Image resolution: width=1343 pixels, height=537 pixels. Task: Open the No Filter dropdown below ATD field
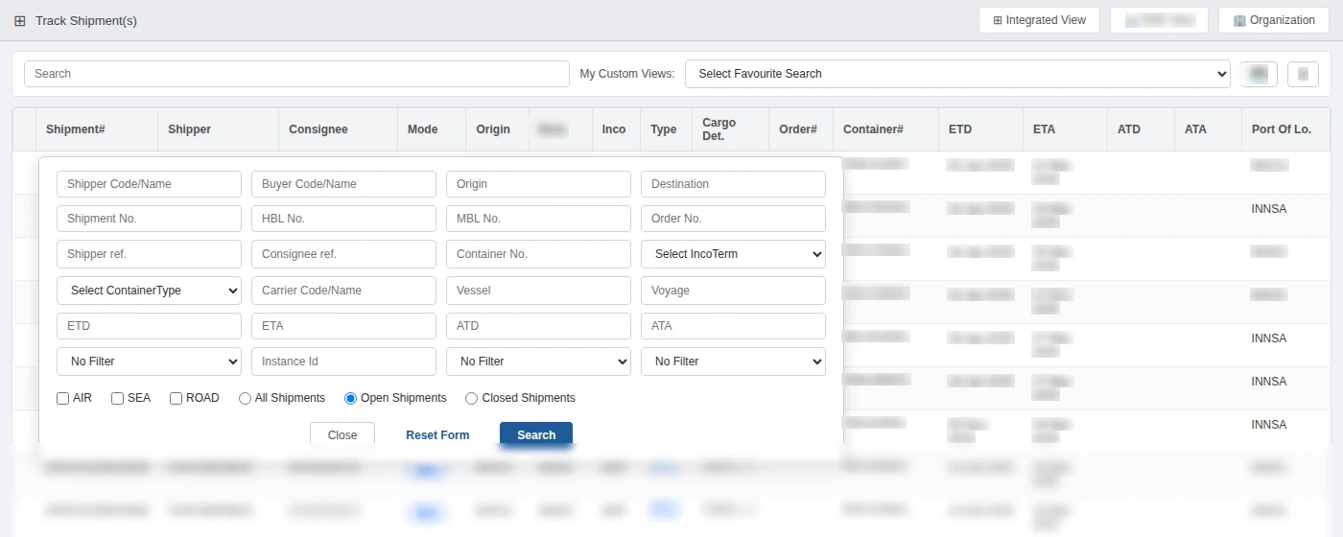tap(538, 362)
